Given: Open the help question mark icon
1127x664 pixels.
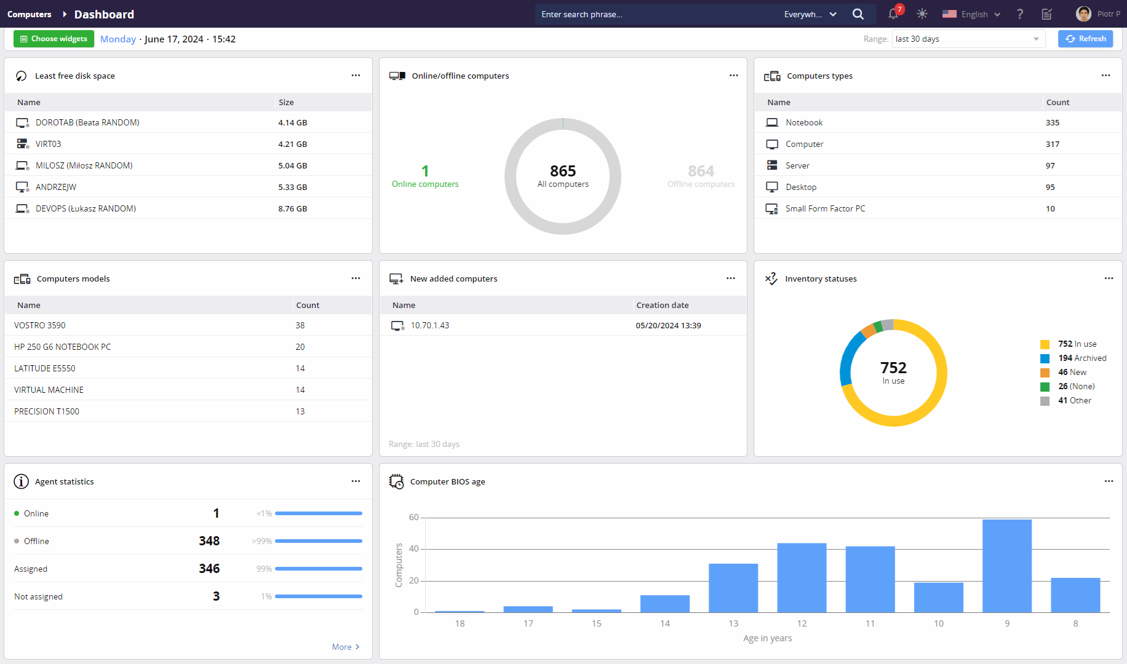Looking at the screenshot, I should [1020, 14].
